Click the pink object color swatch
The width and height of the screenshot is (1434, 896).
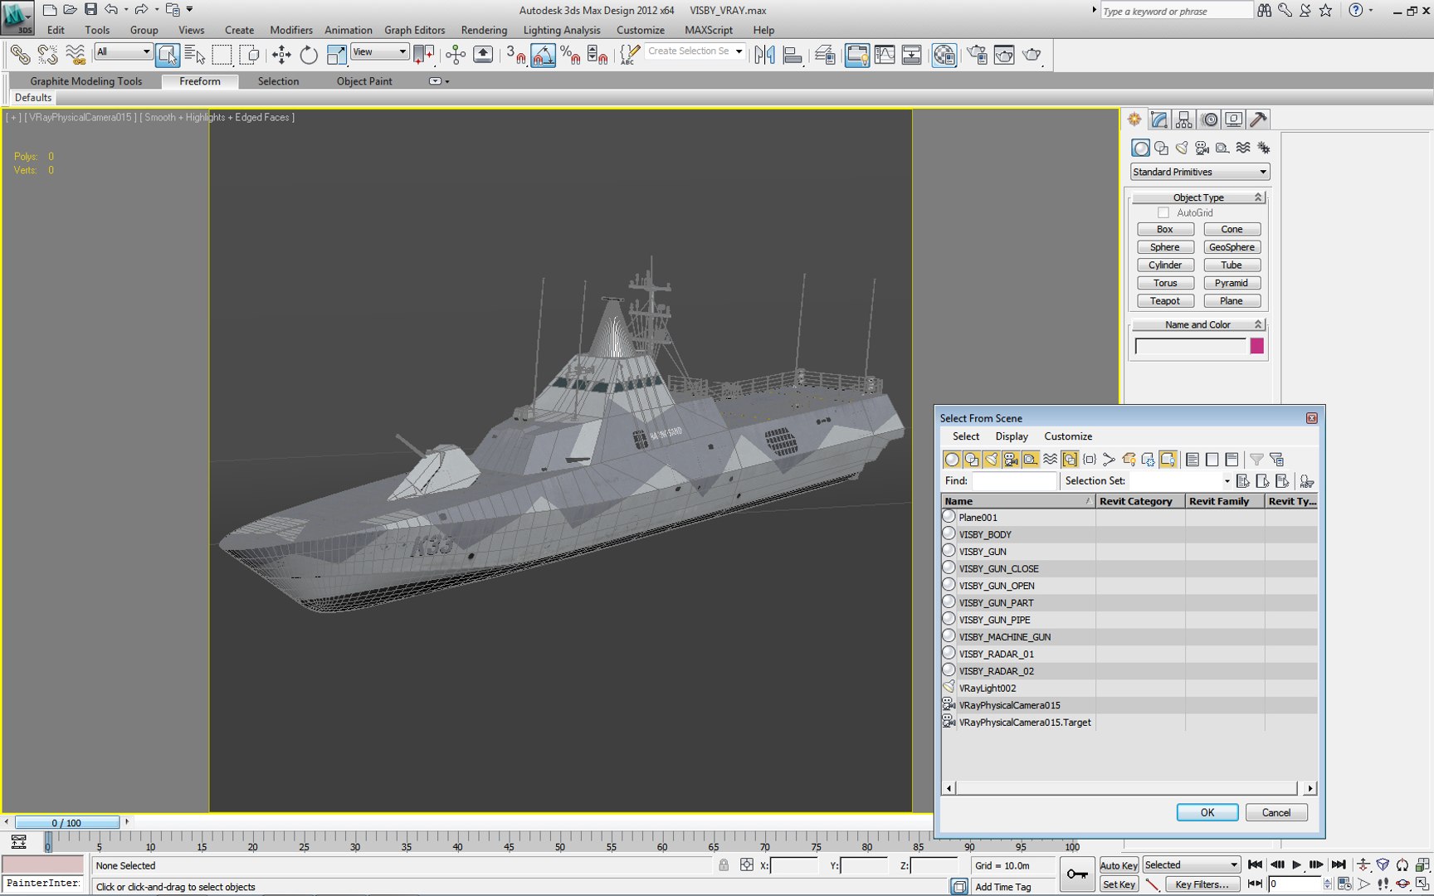(x=1256, y=346)
